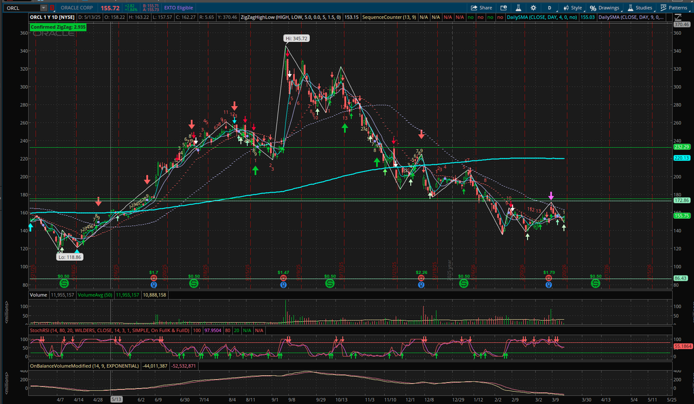Screen dimensions: 694x404
Task: Click the $1.73 earnings phone icon
Action: (549, 278)
